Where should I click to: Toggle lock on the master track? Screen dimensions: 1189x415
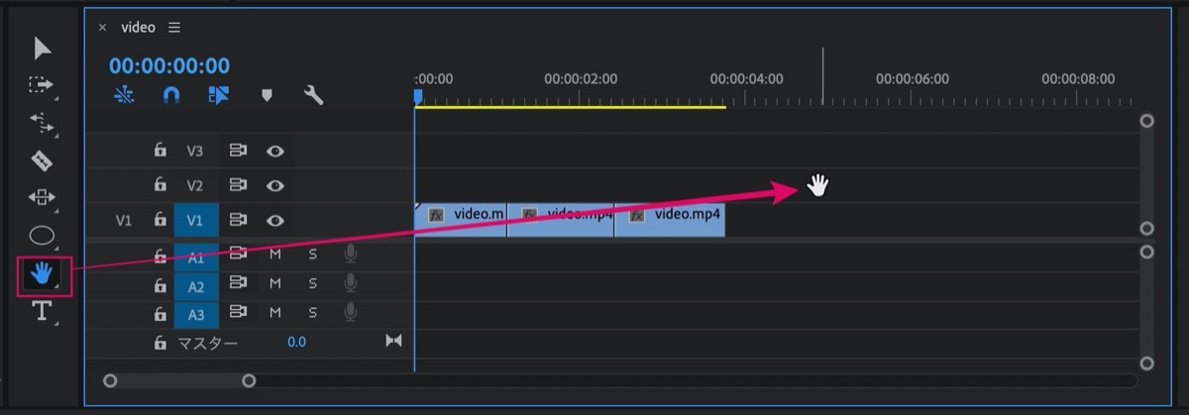click(x=160, y=343)
